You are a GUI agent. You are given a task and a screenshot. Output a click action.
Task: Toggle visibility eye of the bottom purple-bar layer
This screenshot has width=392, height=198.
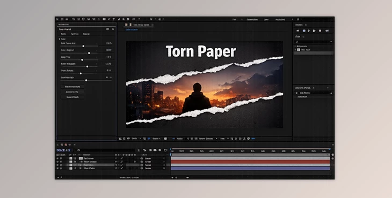[57, 169]
